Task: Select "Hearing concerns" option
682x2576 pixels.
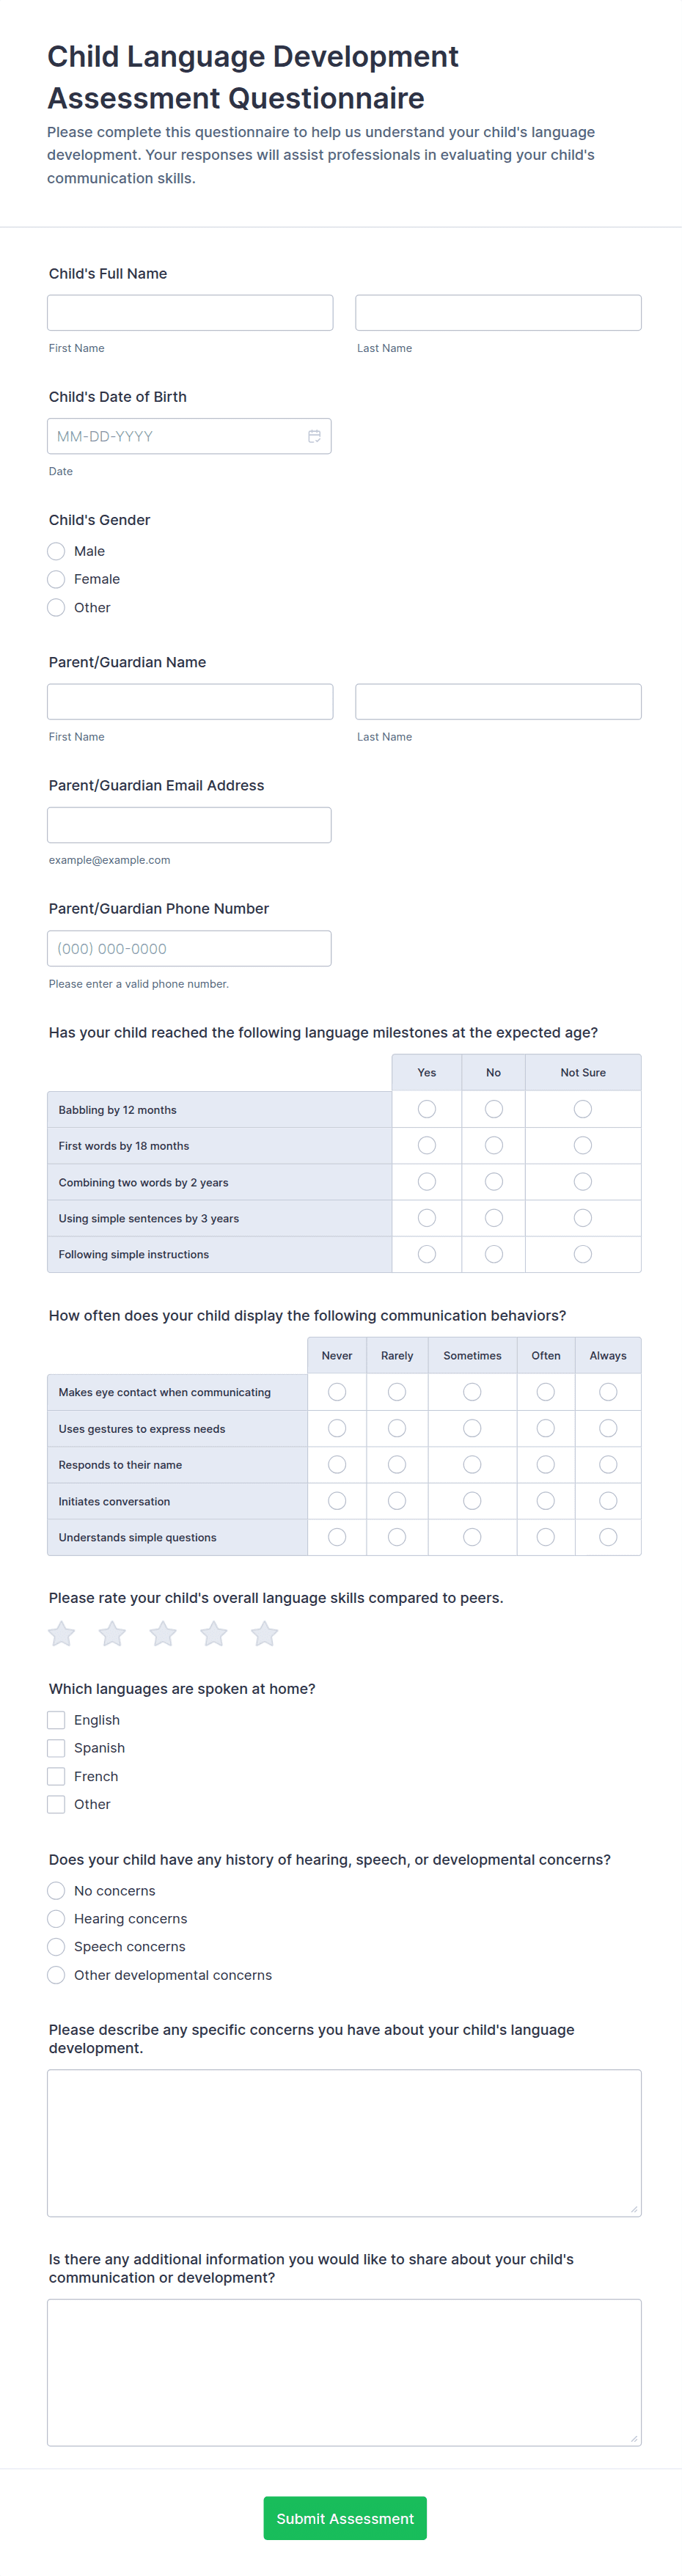Action: tap(56, 1918)
